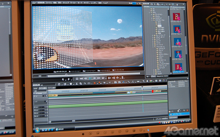220x137 pixels.
Task: Click the Create Title T icon
Action: pyautogui.click(x=143, y=81)
